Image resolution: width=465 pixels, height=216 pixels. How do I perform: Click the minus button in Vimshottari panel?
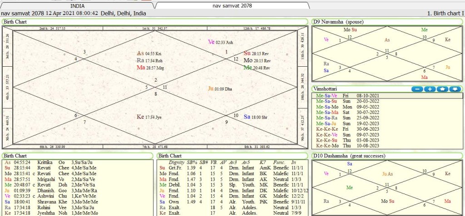coord(417,89)
